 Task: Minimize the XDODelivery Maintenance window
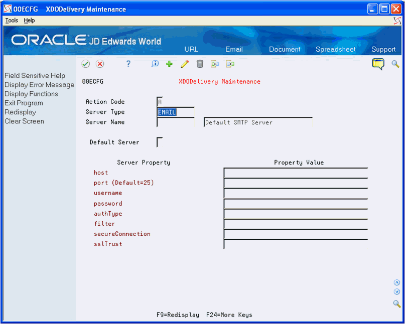click(x=372, y=10)
